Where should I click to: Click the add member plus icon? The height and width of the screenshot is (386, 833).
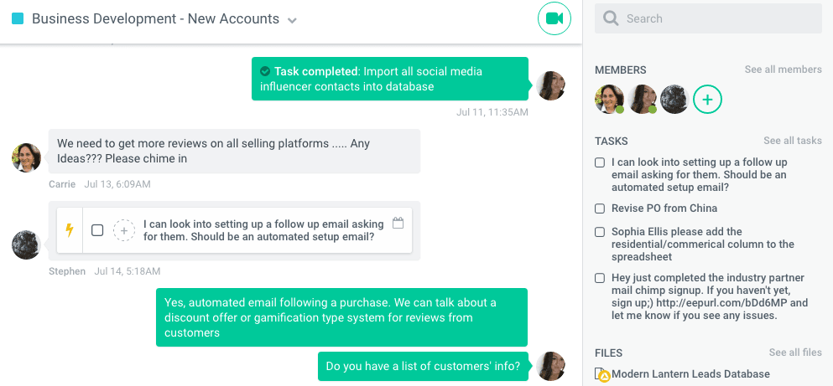coord(707,100)
